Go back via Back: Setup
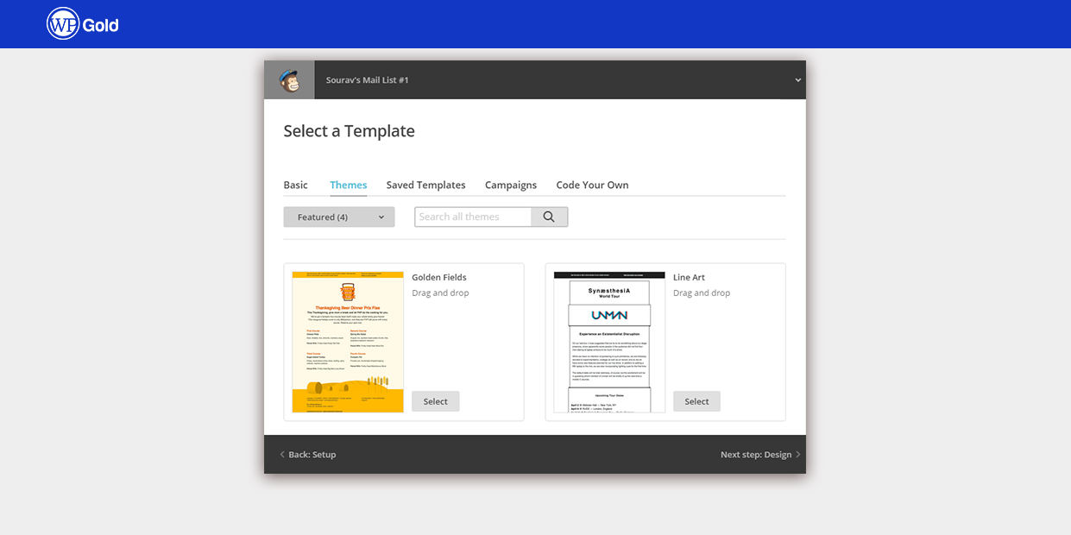1071x535 pixels. point(308,455)
